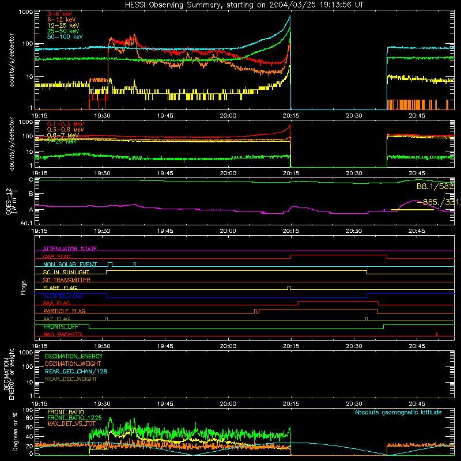Screen dimensions: 461x461
Task: Click the BAD_PACKETS spike near 20:50
Action: (x=437, y=334)
